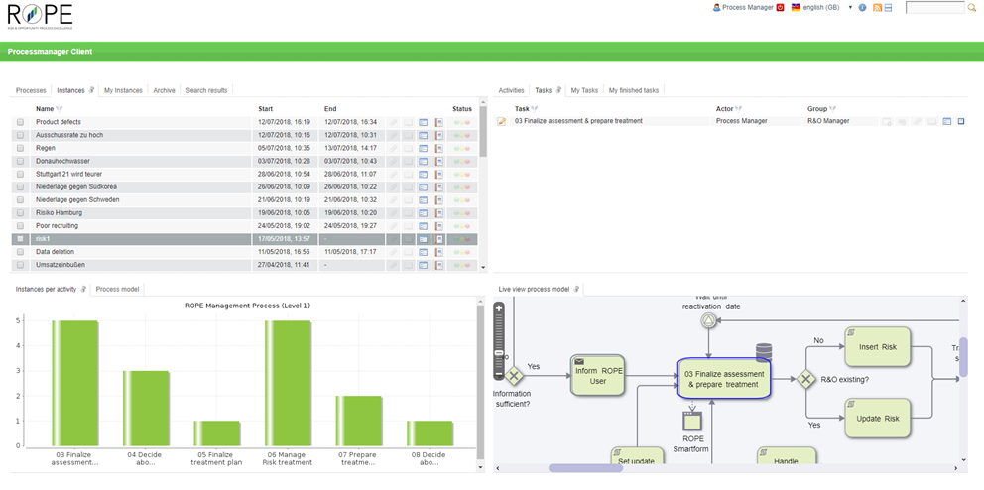Open details form icon for Product defects
984x490 pixels.
[423, 122]
